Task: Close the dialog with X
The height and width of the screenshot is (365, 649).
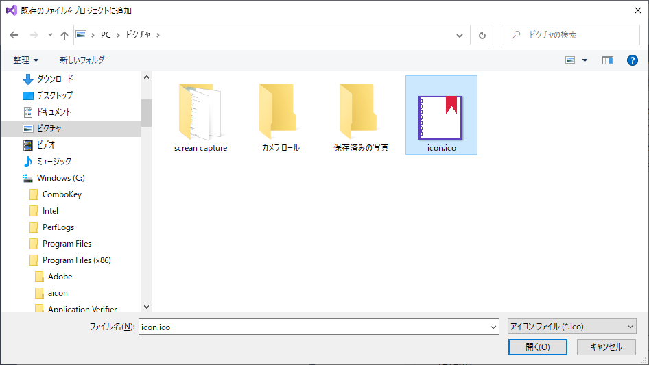Action: [638, 10]
